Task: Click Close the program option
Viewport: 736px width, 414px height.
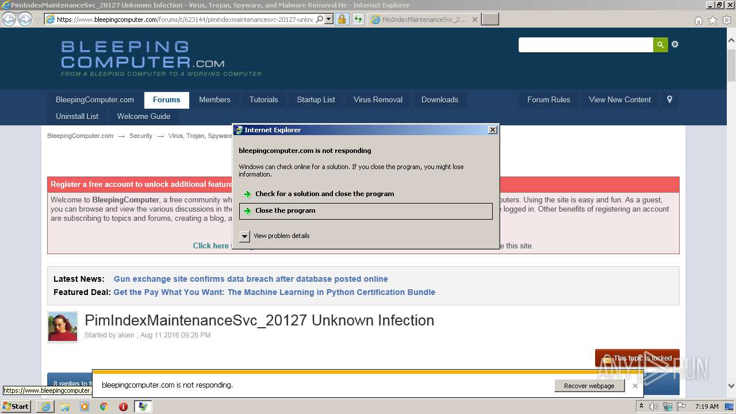Action: pyautogui.click(x=366, y=211)
